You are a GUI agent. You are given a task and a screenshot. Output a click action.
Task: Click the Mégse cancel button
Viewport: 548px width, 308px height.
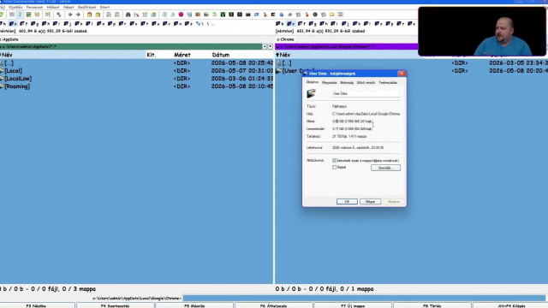pos(370,202)
